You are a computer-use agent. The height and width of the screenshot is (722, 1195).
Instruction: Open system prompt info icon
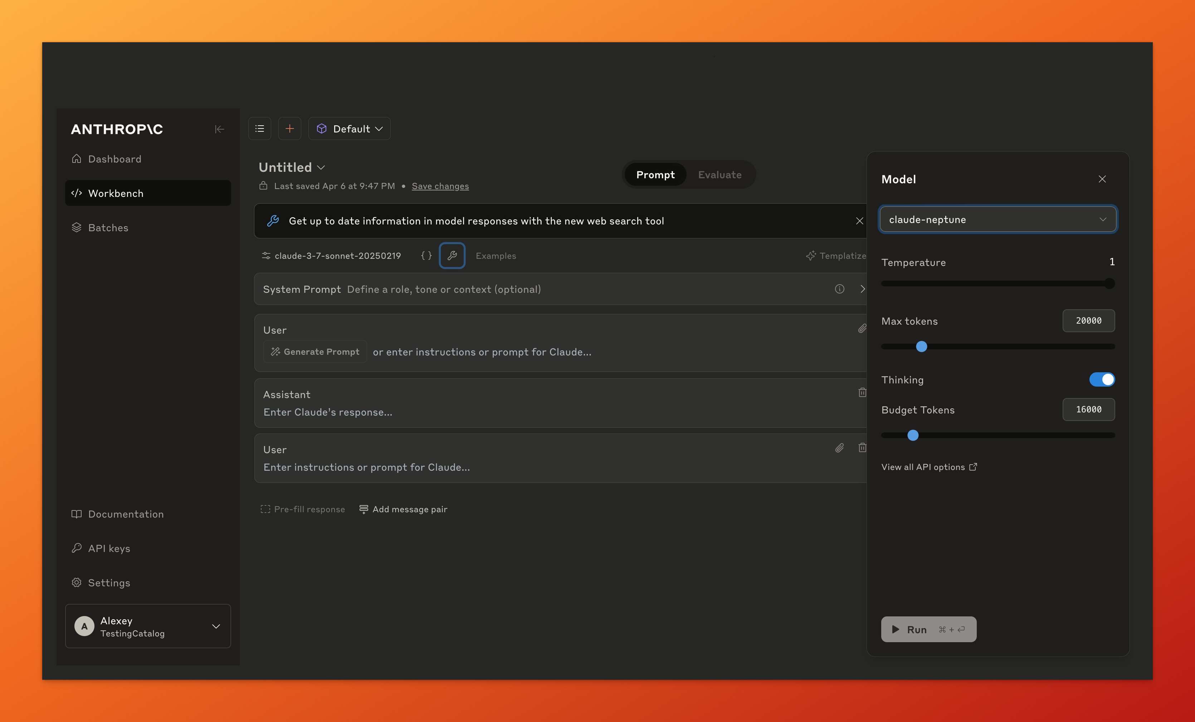click(x=839, y=289)
